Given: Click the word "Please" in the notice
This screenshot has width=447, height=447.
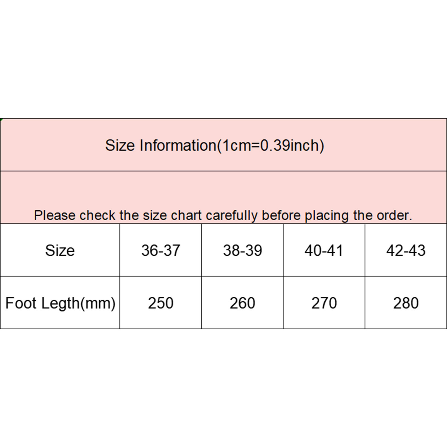Looking at the screenshot, I should (x=54, y=215).
